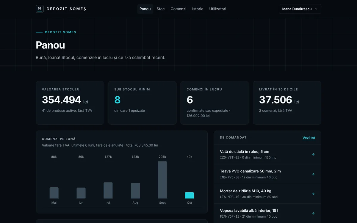Click the De comandat panel title
This screenshot has width=357, height=223.
point(233,137)
